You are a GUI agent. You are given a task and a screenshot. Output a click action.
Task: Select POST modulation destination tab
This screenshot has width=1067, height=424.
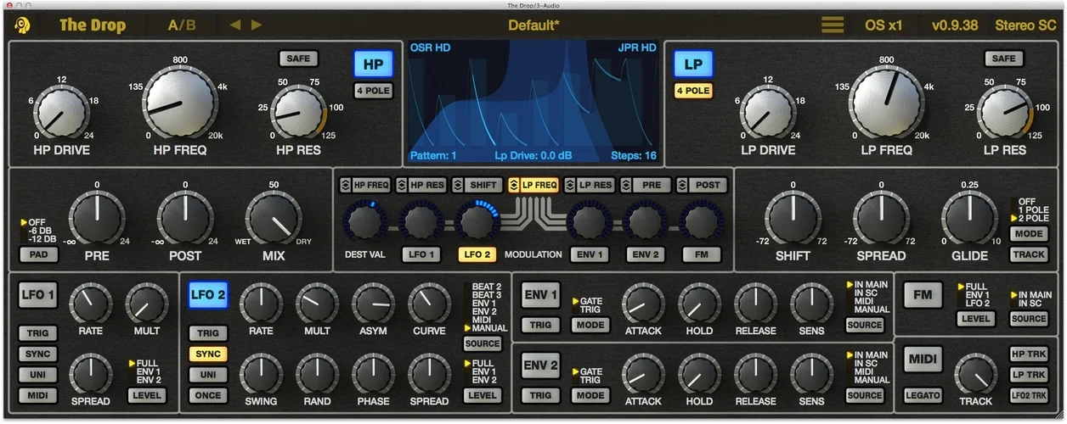click(701, 185)
